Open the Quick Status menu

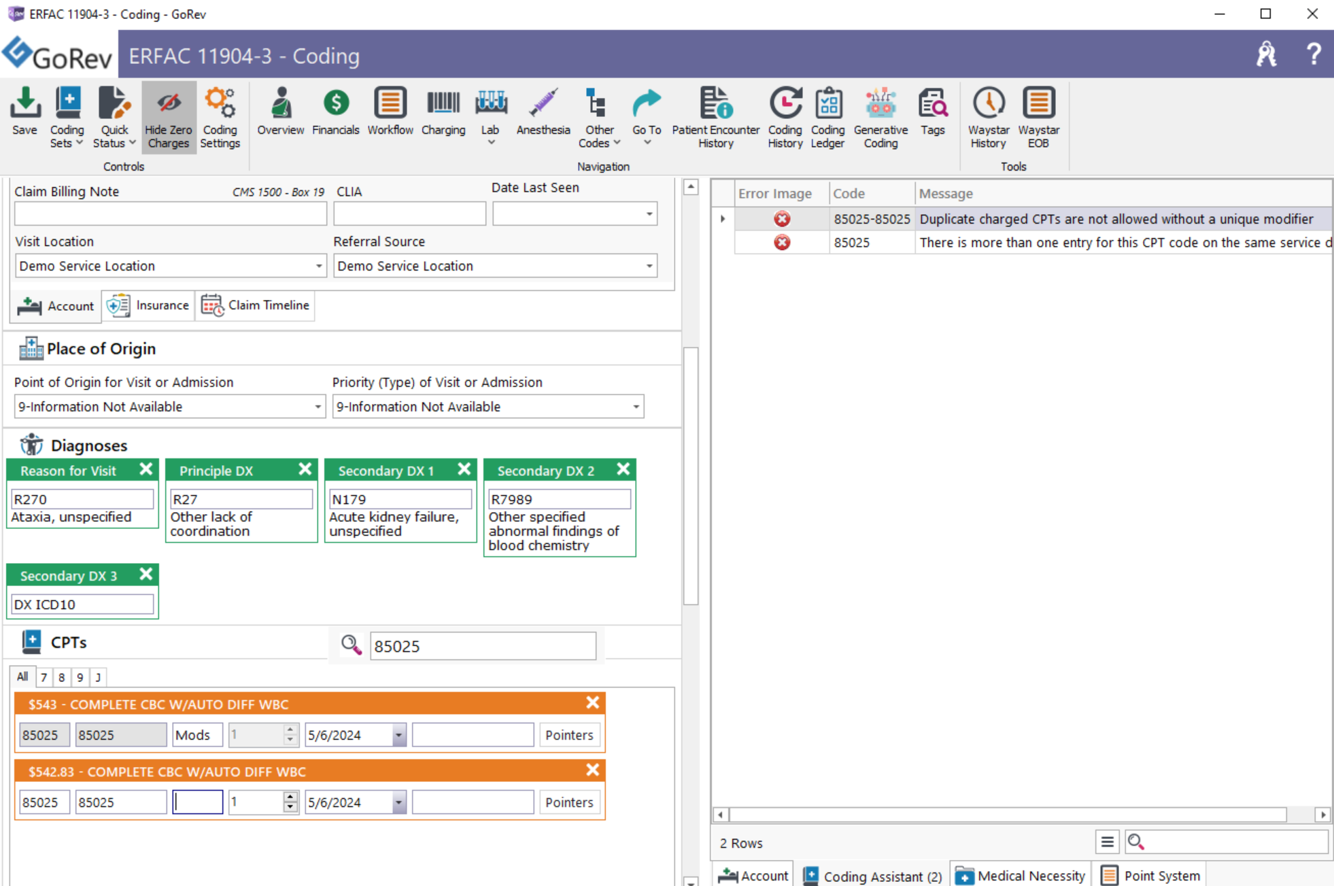pyautogui.click(x=114, y=118)
